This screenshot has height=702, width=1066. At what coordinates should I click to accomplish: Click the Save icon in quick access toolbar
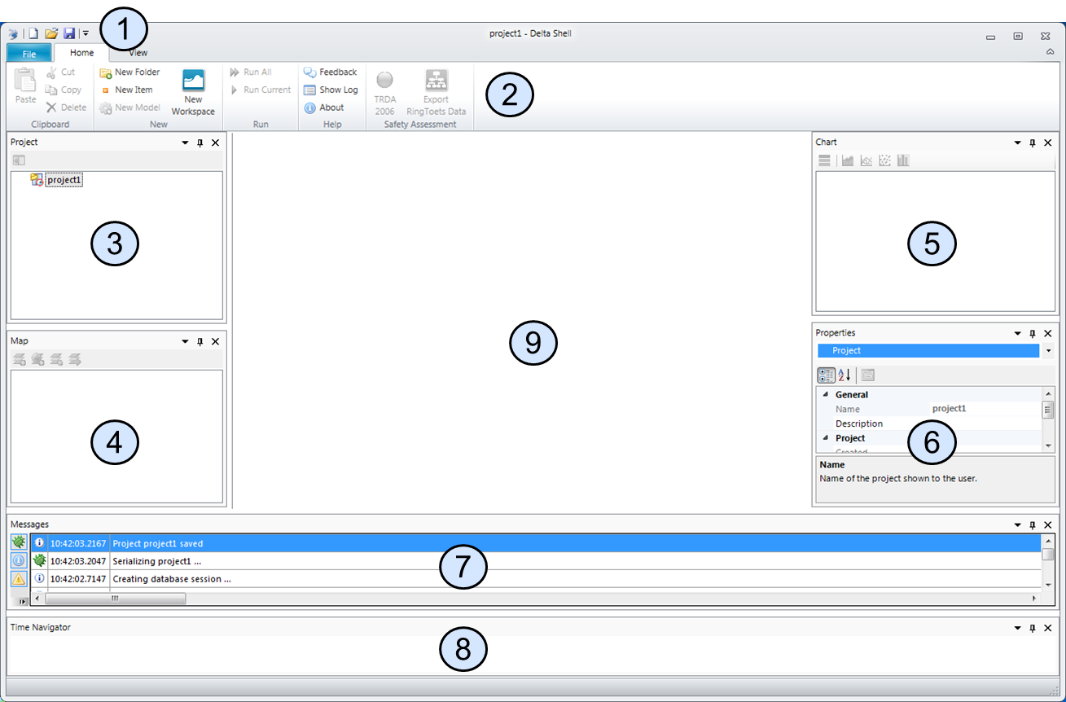click(69, 33)
